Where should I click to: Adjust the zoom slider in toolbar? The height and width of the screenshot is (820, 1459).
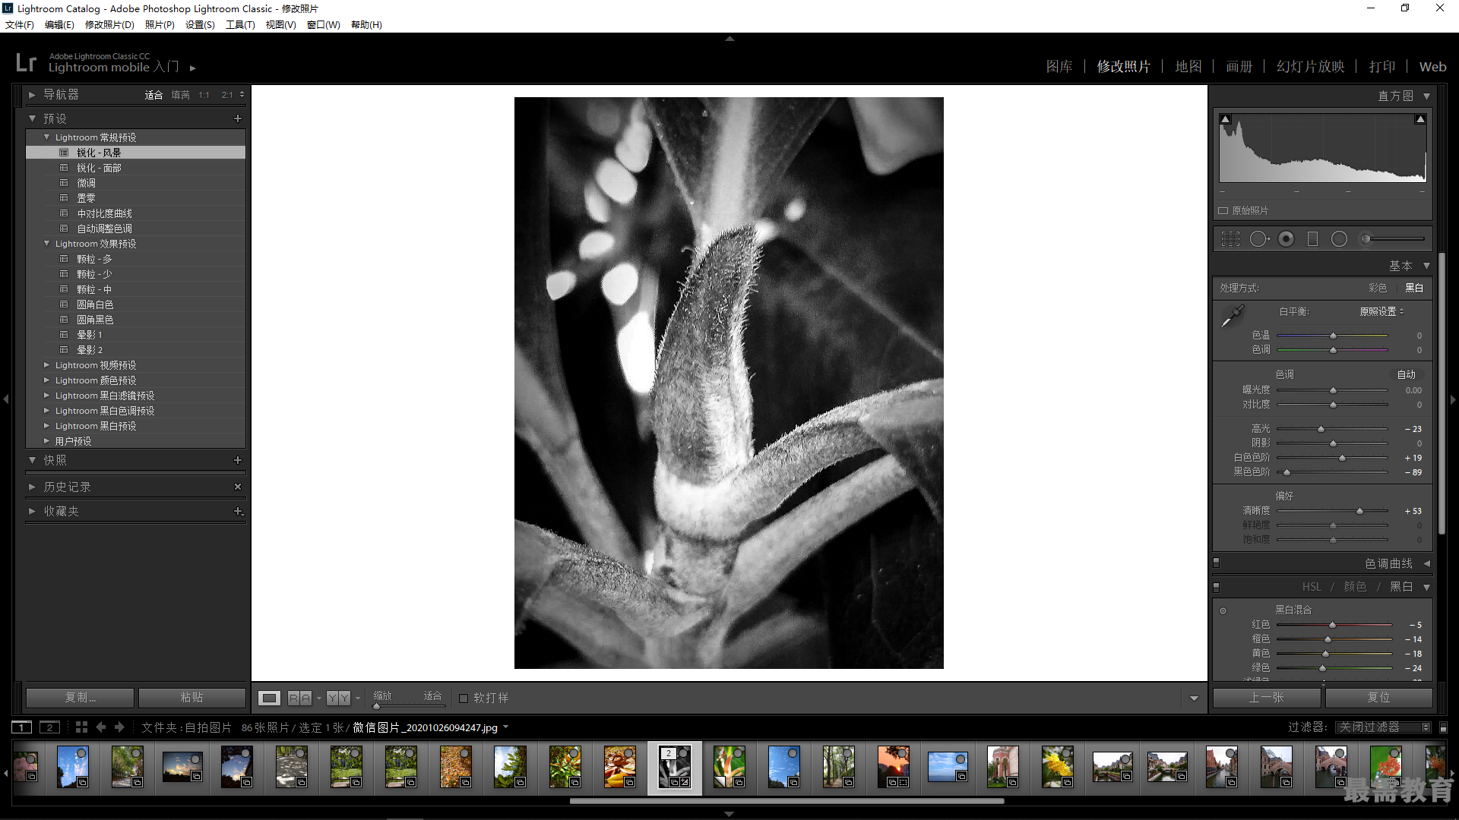pos(376,706)
